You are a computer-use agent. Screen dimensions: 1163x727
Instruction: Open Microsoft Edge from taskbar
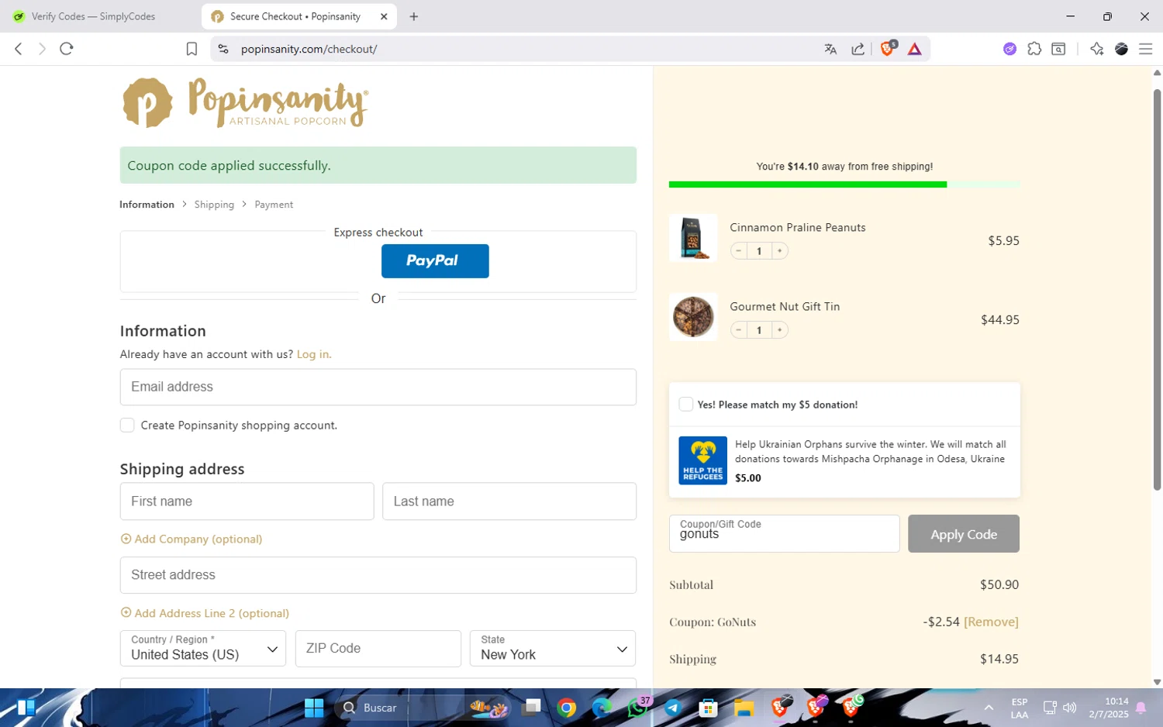602,708
